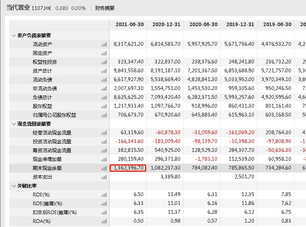The image size is (306, 227).
Task: Select the highlighted 1,362,396.70 cell
Action: (x=128, y=168)
